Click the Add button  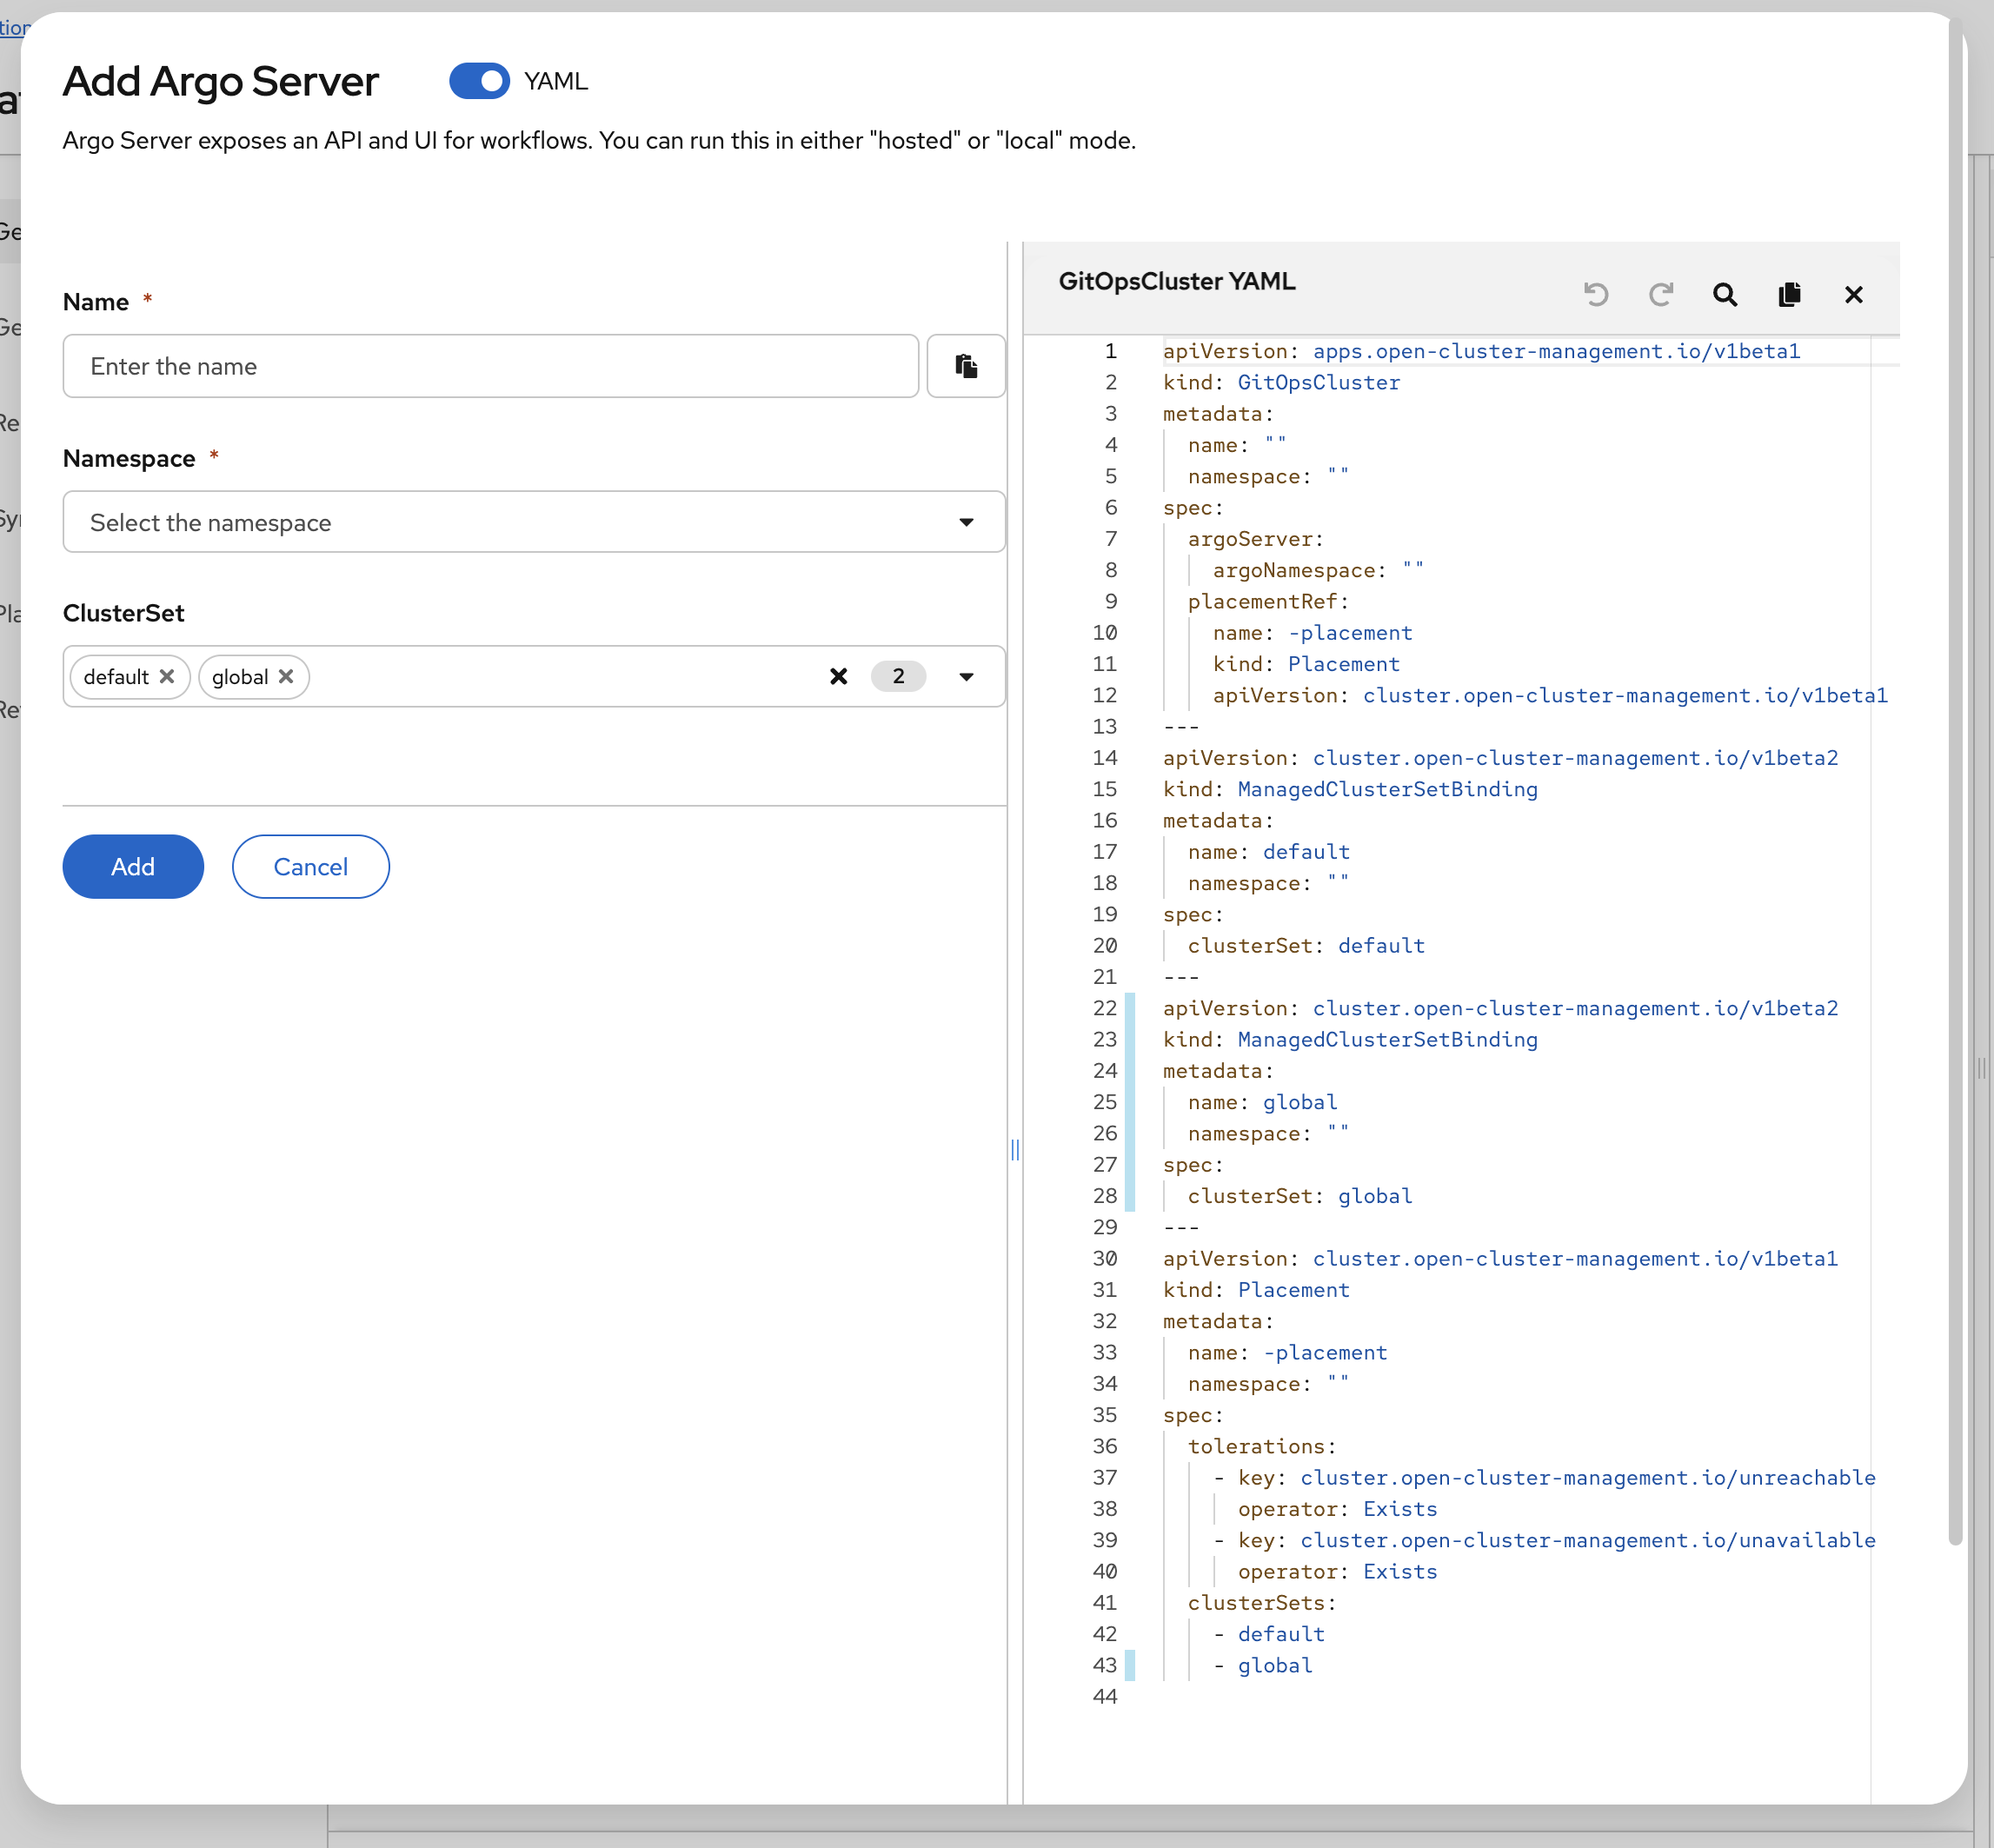(133, 867)
